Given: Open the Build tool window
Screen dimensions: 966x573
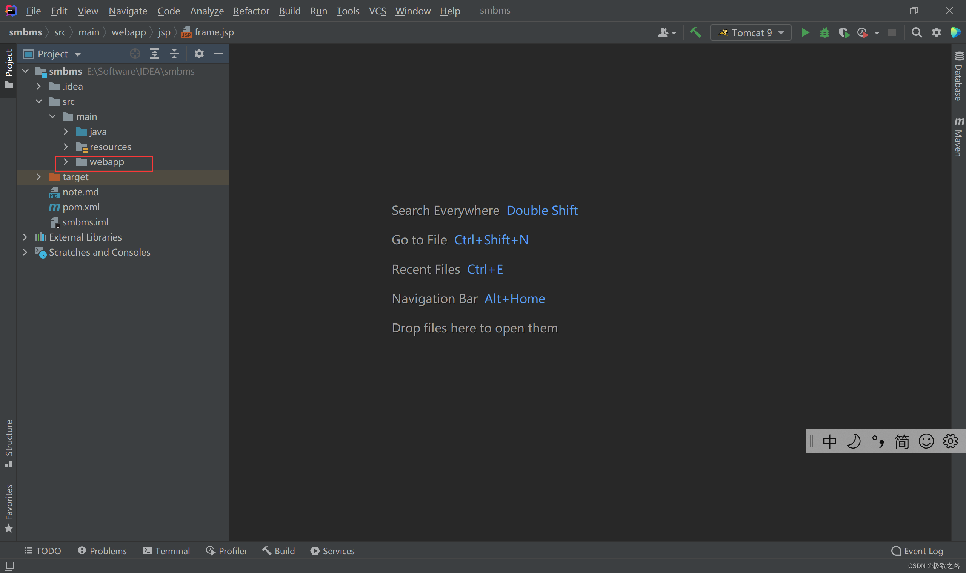Looking at the screenshot, I should (x=278, y=551).
